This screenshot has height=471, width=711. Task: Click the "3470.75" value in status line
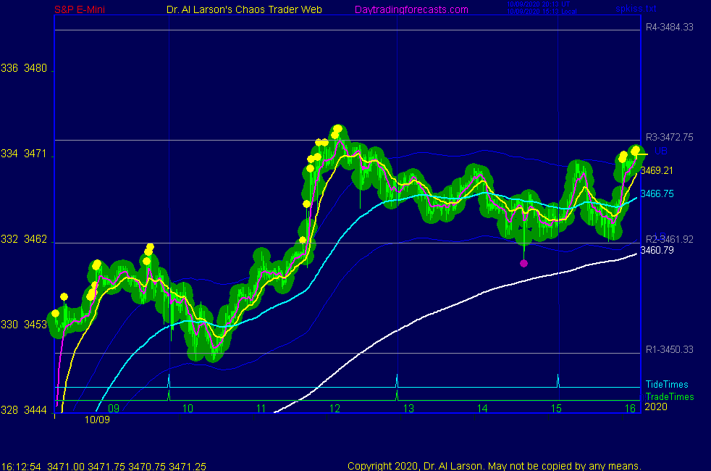(x=147, y=467)
